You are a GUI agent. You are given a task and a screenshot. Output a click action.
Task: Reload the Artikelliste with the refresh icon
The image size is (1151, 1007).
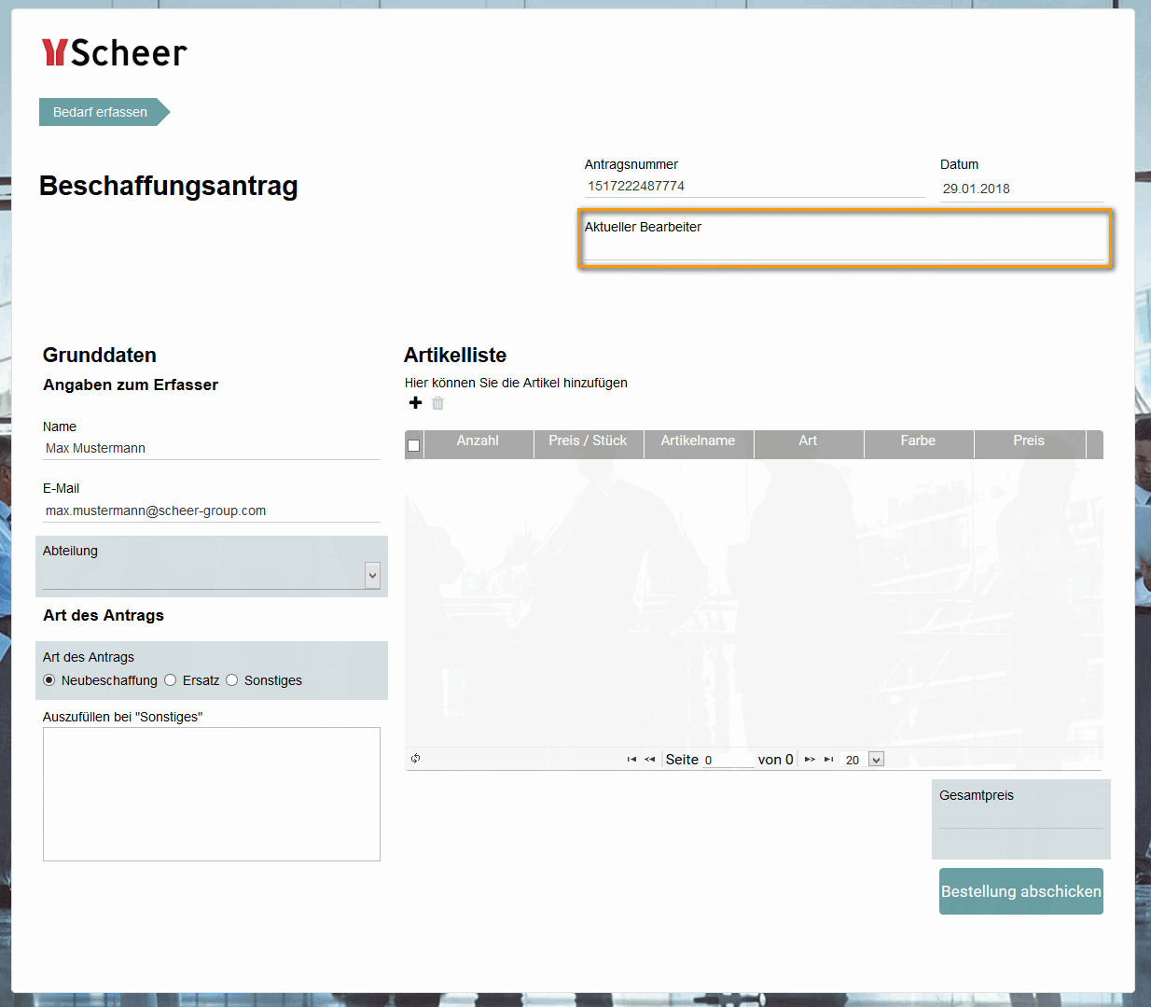[416, 759]
